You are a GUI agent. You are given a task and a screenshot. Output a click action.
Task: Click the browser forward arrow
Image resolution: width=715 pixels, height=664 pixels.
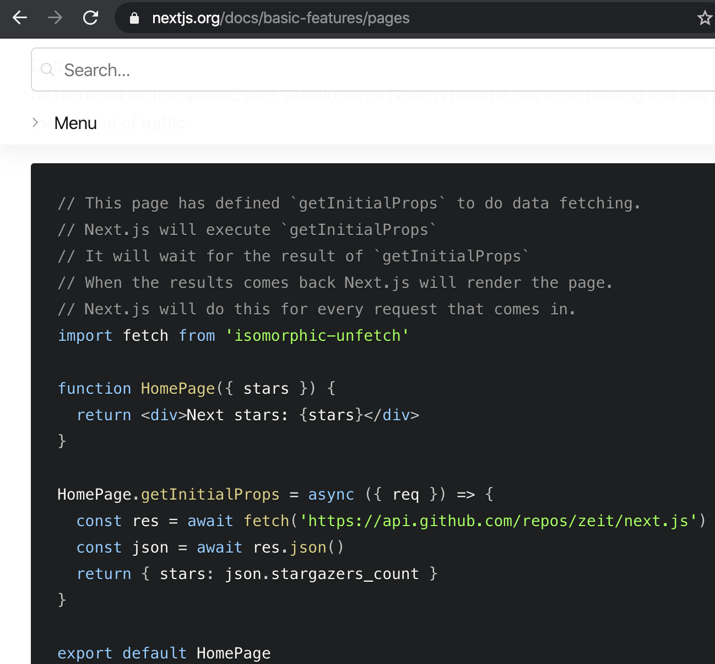55,18
